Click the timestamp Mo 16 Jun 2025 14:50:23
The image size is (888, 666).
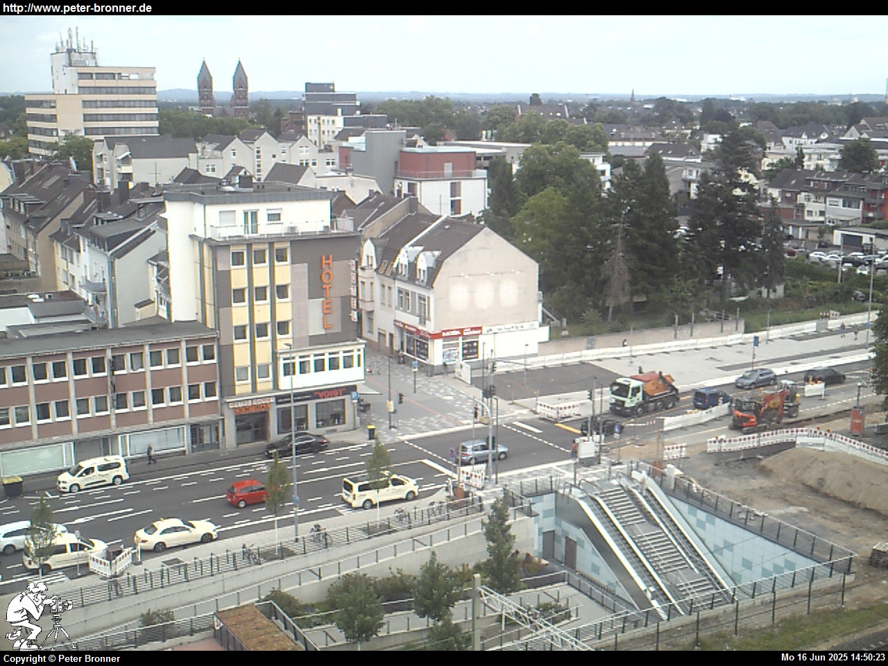[832, 658]
